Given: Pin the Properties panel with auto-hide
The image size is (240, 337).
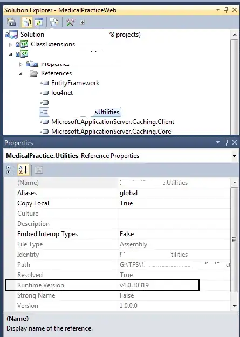Looking at the screenshot, I should [x=226, y=142].
